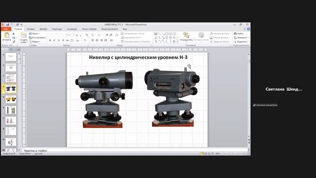Toggle bulleted list
The height and width of the screenshot is (178, 316).
pyautogui.click(x=93, y=35)
